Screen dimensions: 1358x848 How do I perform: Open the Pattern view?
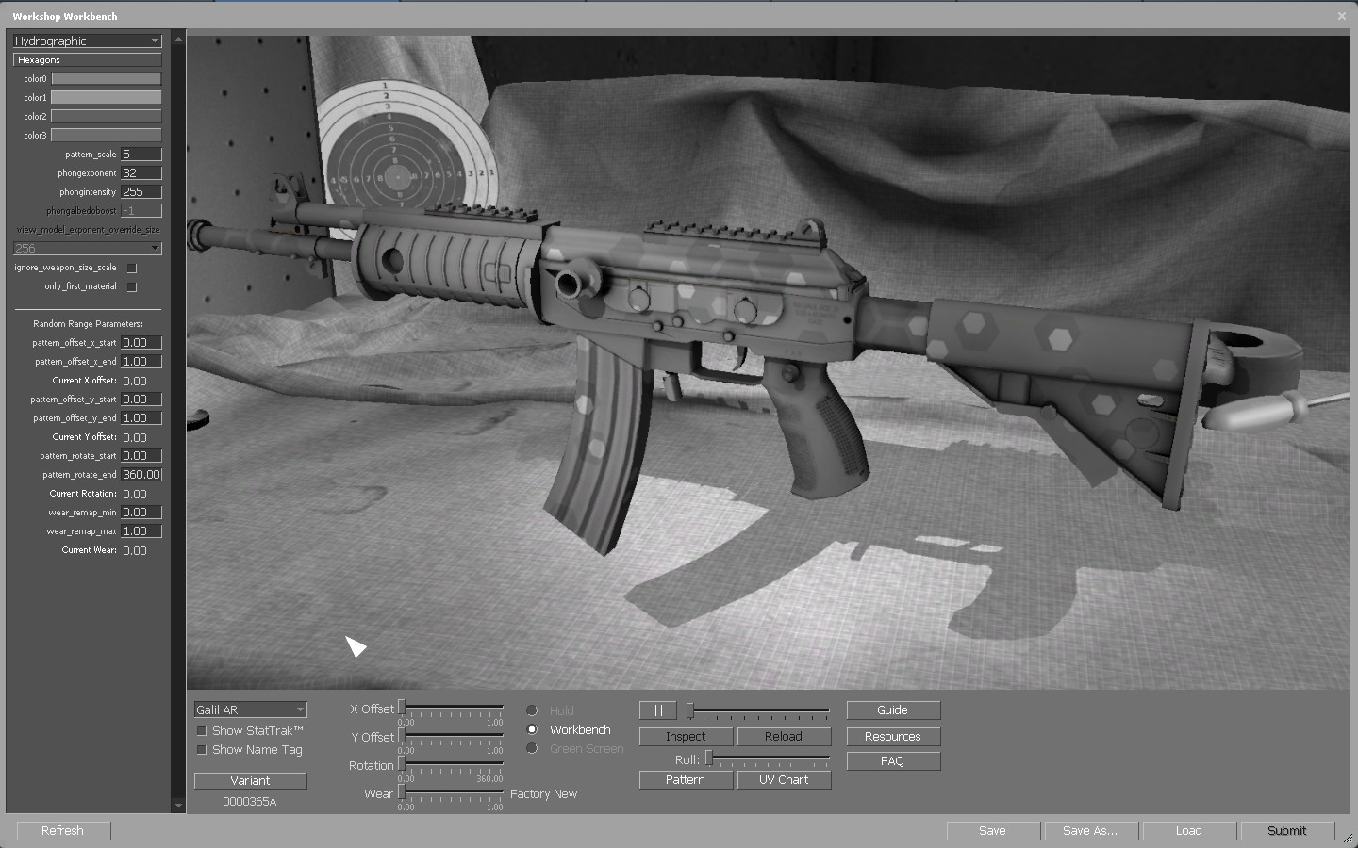[x=686, y=780]
